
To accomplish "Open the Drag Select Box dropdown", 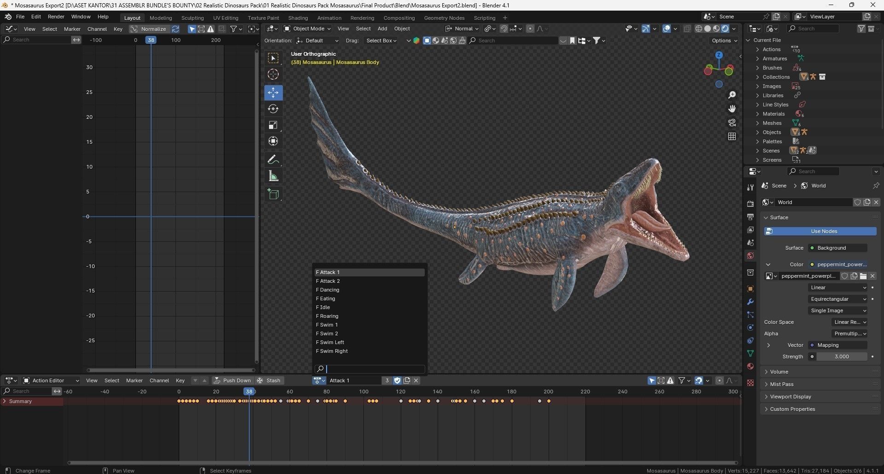I will (381, 41).
